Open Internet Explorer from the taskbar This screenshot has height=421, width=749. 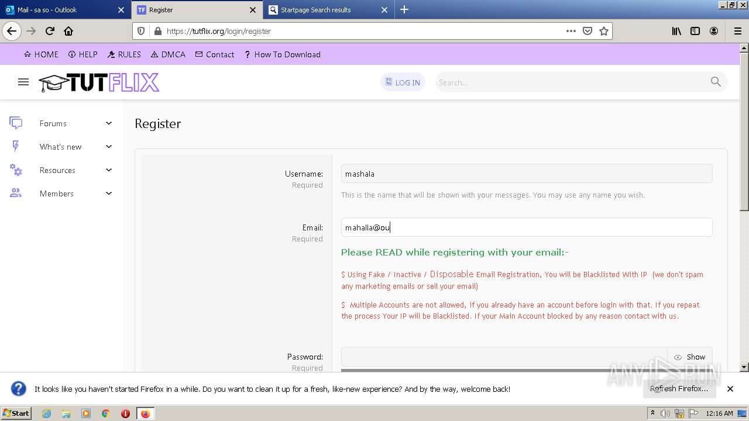coord(46,413)
